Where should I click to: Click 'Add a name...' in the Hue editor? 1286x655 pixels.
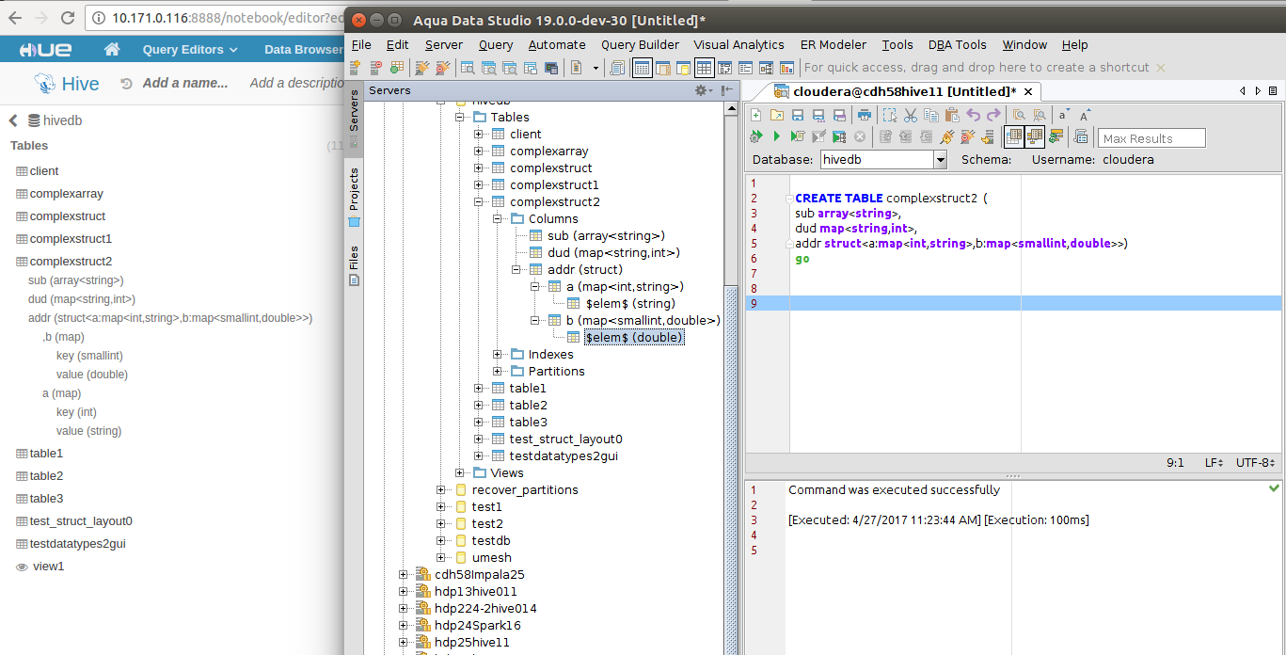[x=185, y=83]
